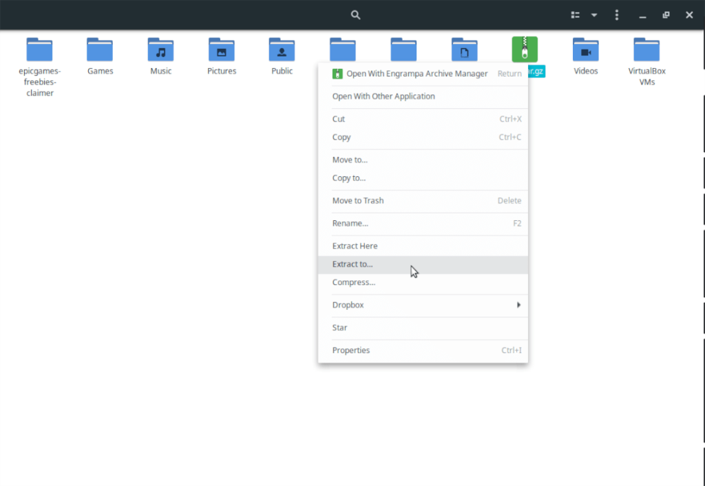Viewport: 705px width, 486px height.
Task: Click Compress... in the context menu
Action: point(354,282)
